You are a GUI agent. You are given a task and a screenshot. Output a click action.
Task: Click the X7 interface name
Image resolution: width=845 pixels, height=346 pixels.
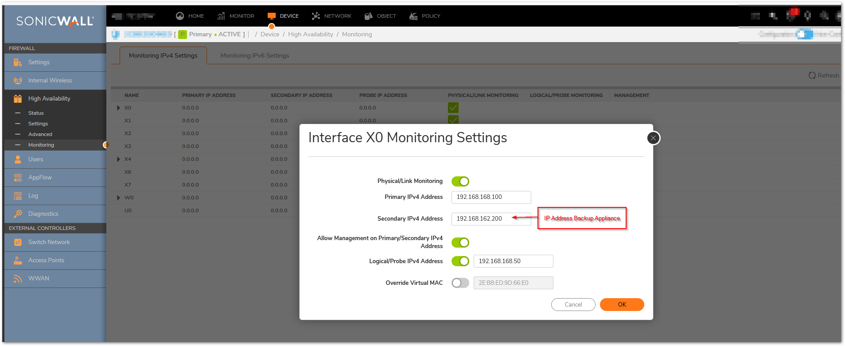pyautogui.click(x=128, y=185)
